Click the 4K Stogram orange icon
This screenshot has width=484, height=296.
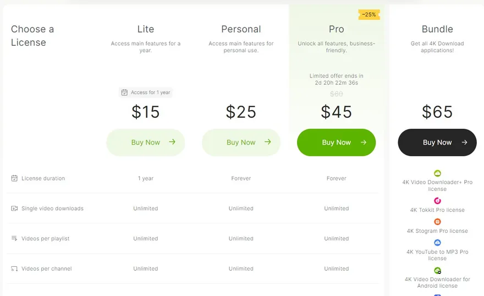pyautogui.click(x=437, y=222)
